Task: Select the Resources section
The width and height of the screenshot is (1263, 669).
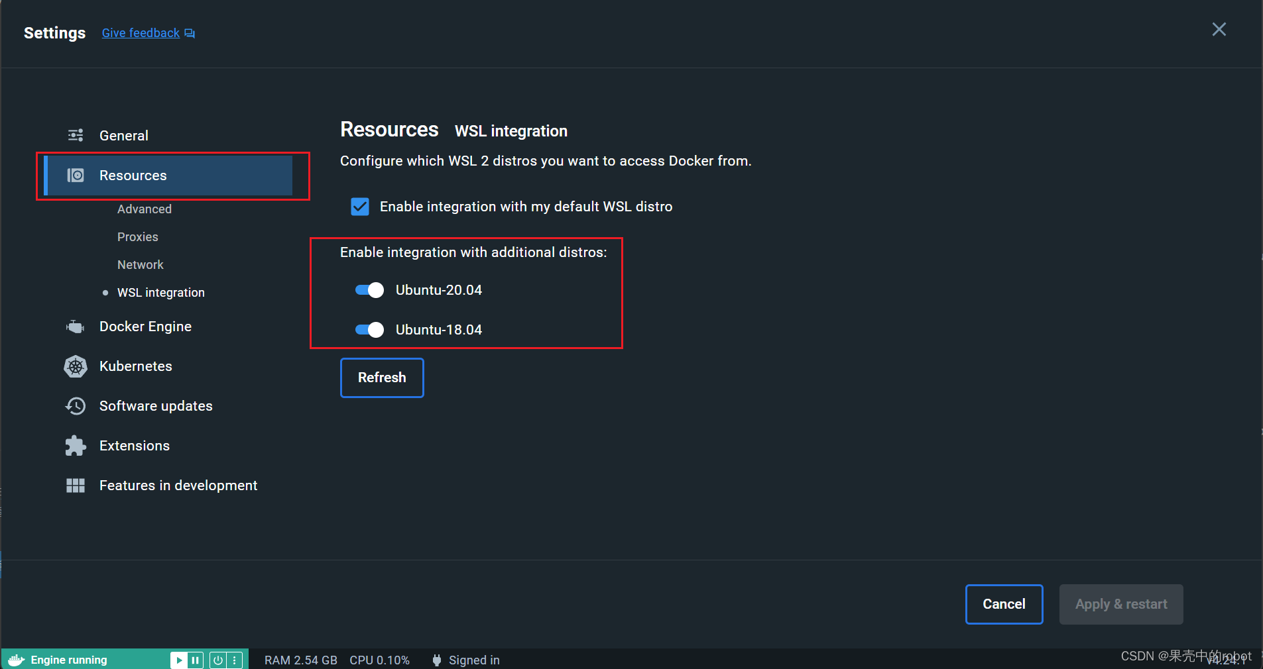Action: tap(168, 176)
